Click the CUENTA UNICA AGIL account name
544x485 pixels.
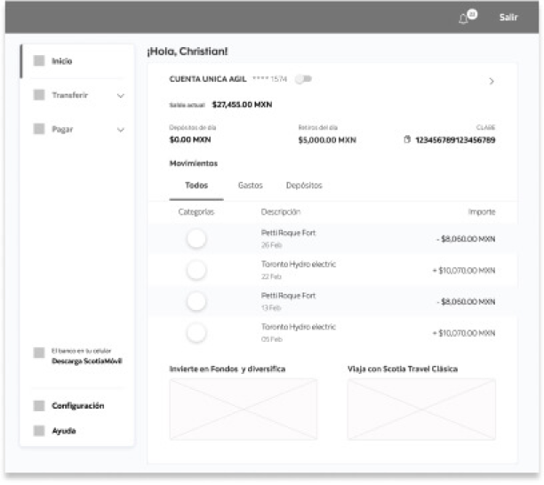click(x=208, y=79)
